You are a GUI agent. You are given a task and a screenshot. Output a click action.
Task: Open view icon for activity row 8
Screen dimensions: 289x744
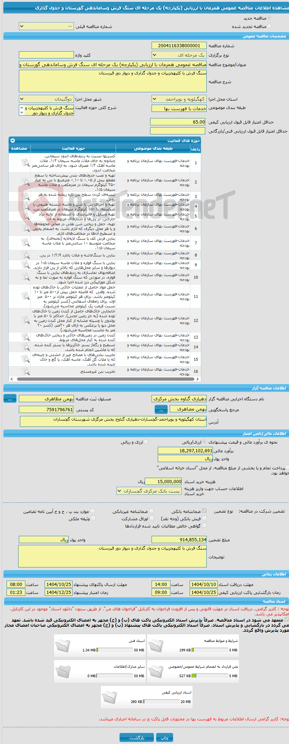(x=25, y=255)
